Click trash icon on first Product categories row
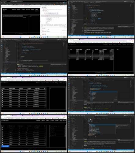This screenshot has height=153, width=135. click(64, 128)
